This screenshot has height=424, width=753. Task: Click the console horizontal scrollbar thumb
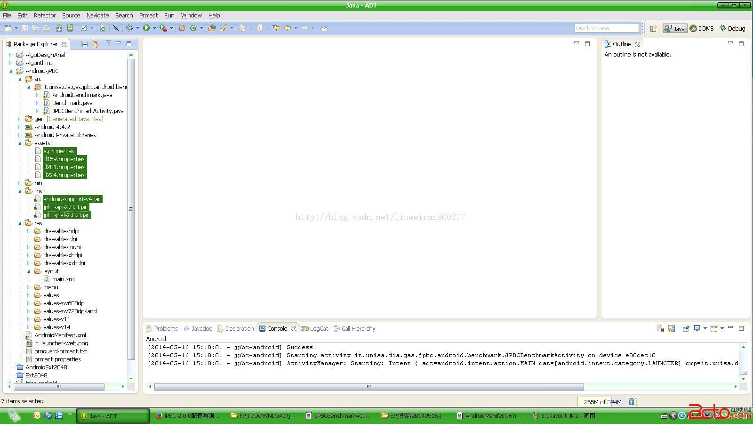[x=368, y=387]
